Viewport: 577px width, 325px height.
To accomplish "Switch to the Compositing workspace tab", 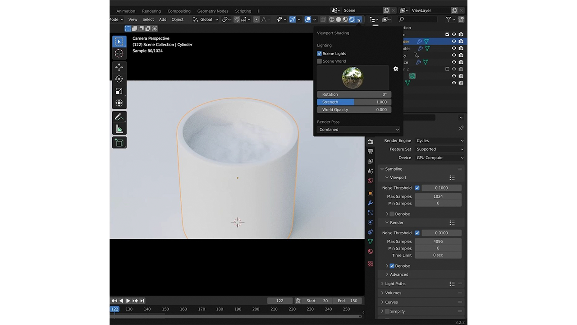I will (179, 11).
